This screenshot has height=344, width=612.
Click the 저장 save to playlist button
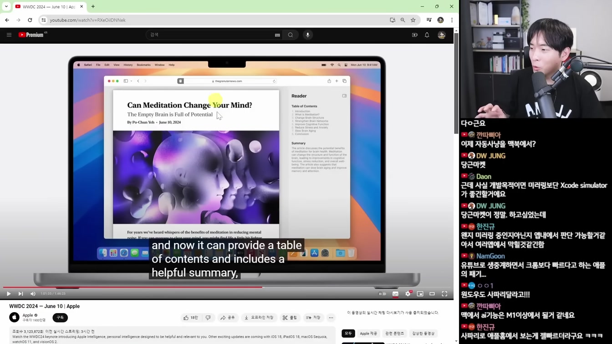coord(313,318)
